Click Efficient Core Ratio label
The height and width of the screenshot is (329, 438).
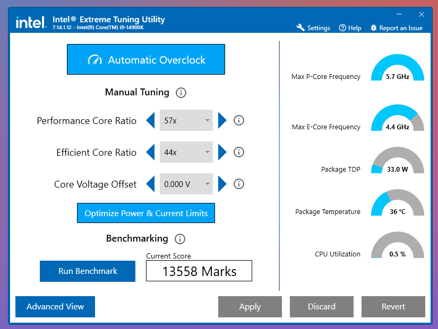coord(97,153)
